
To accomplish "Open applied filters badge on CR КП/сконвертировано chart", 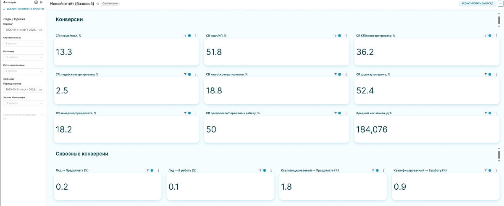I will click(490, 36).
